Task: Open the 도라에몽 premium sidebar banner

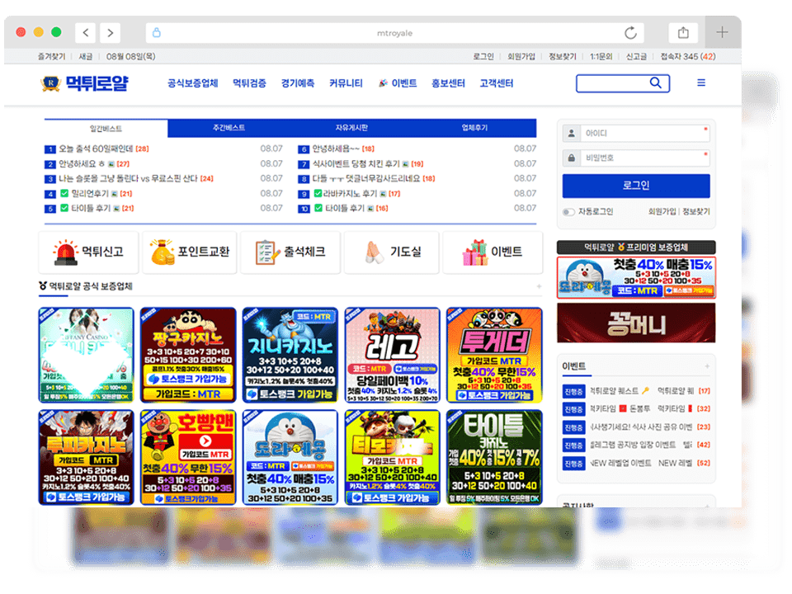Action: click(x=636, y=277)
